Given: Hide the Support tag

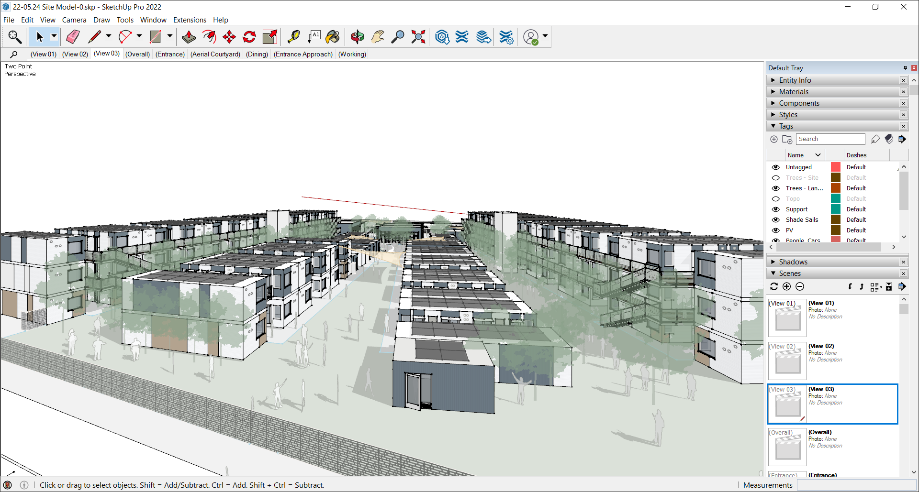Looking at the screenshot, I should pos(776,209).
